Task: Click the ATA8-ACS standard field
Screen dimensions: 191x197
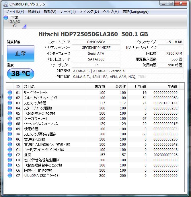Action: pos(128,71)
